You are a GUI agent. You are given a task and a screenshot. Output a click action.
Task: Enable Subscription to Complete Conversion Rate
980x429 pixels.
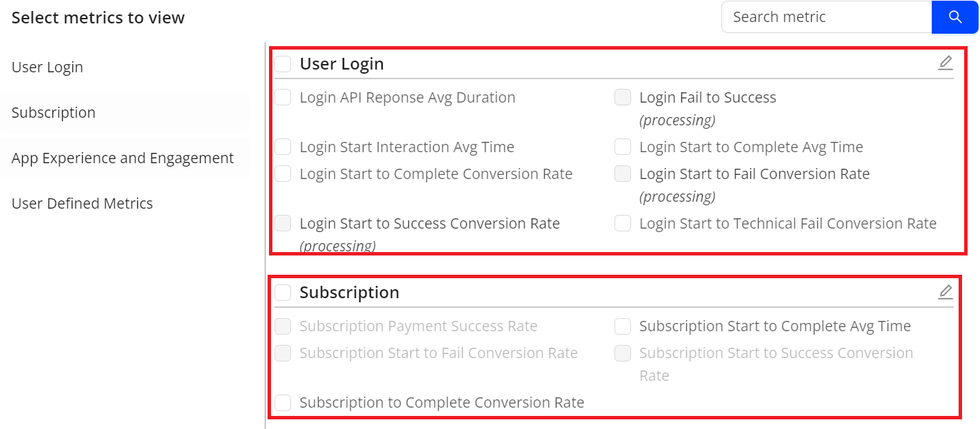click(x=283, y=403)
